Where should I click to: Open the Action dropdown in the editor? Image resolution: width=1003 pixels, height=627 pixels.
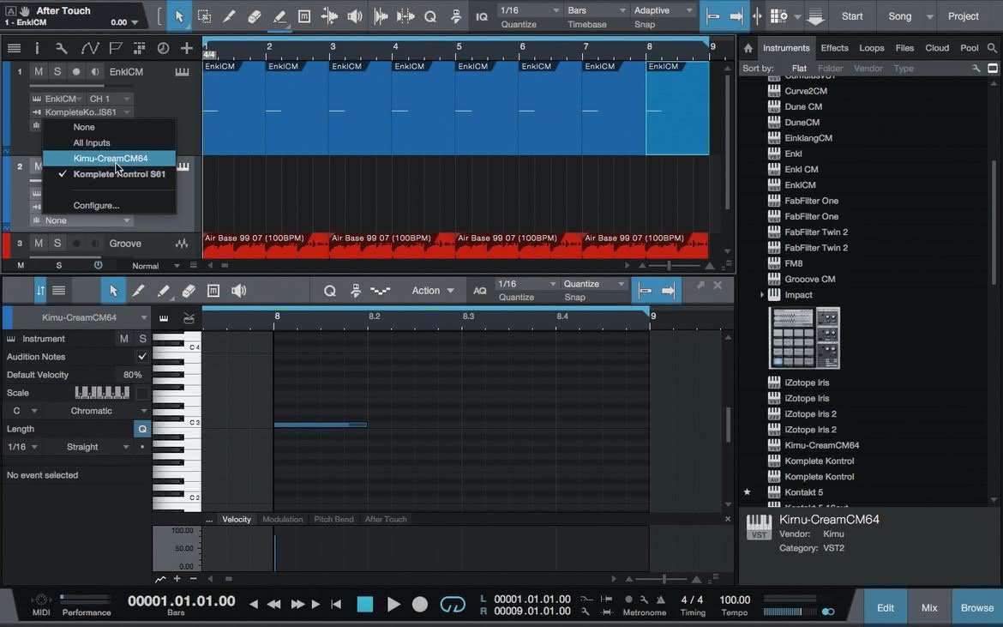click(432, 291)
